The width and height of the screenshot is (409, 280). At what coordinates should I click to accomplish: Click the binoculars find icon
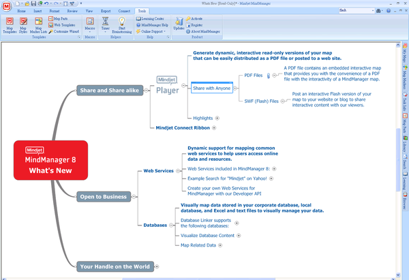[x=378, y=11]
